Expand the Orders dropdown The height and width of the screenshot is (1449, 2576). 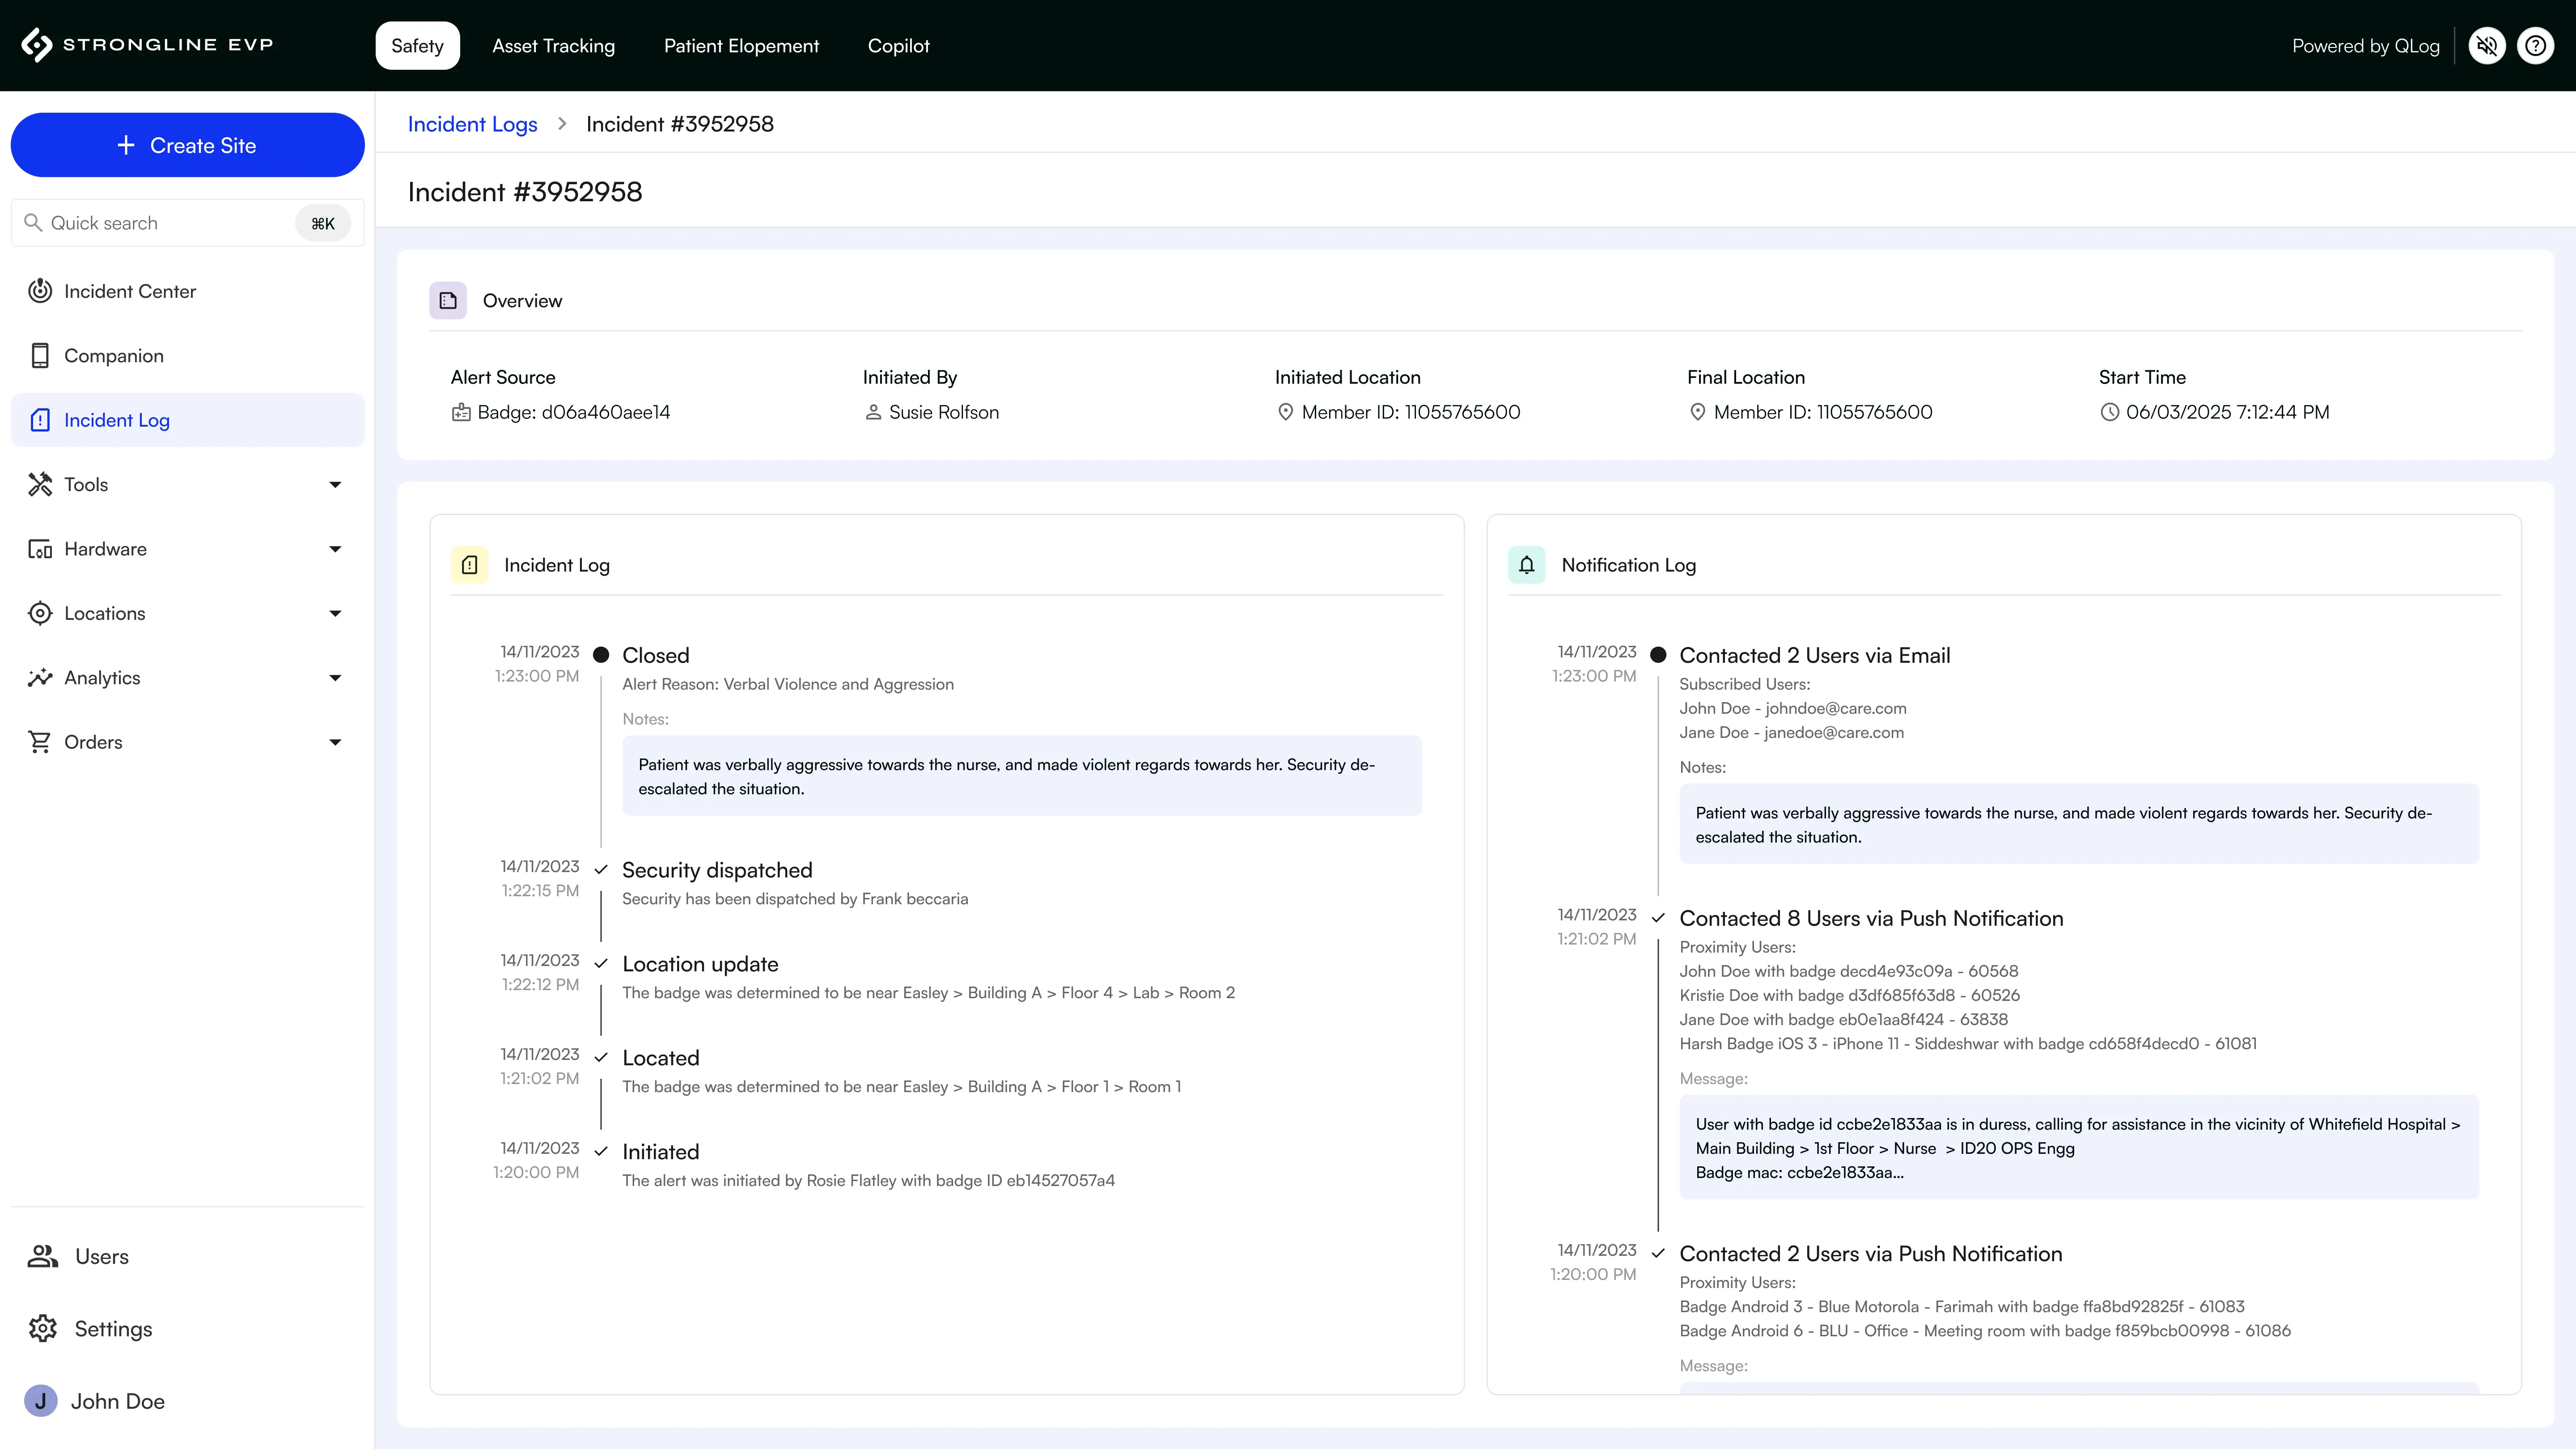335,742
